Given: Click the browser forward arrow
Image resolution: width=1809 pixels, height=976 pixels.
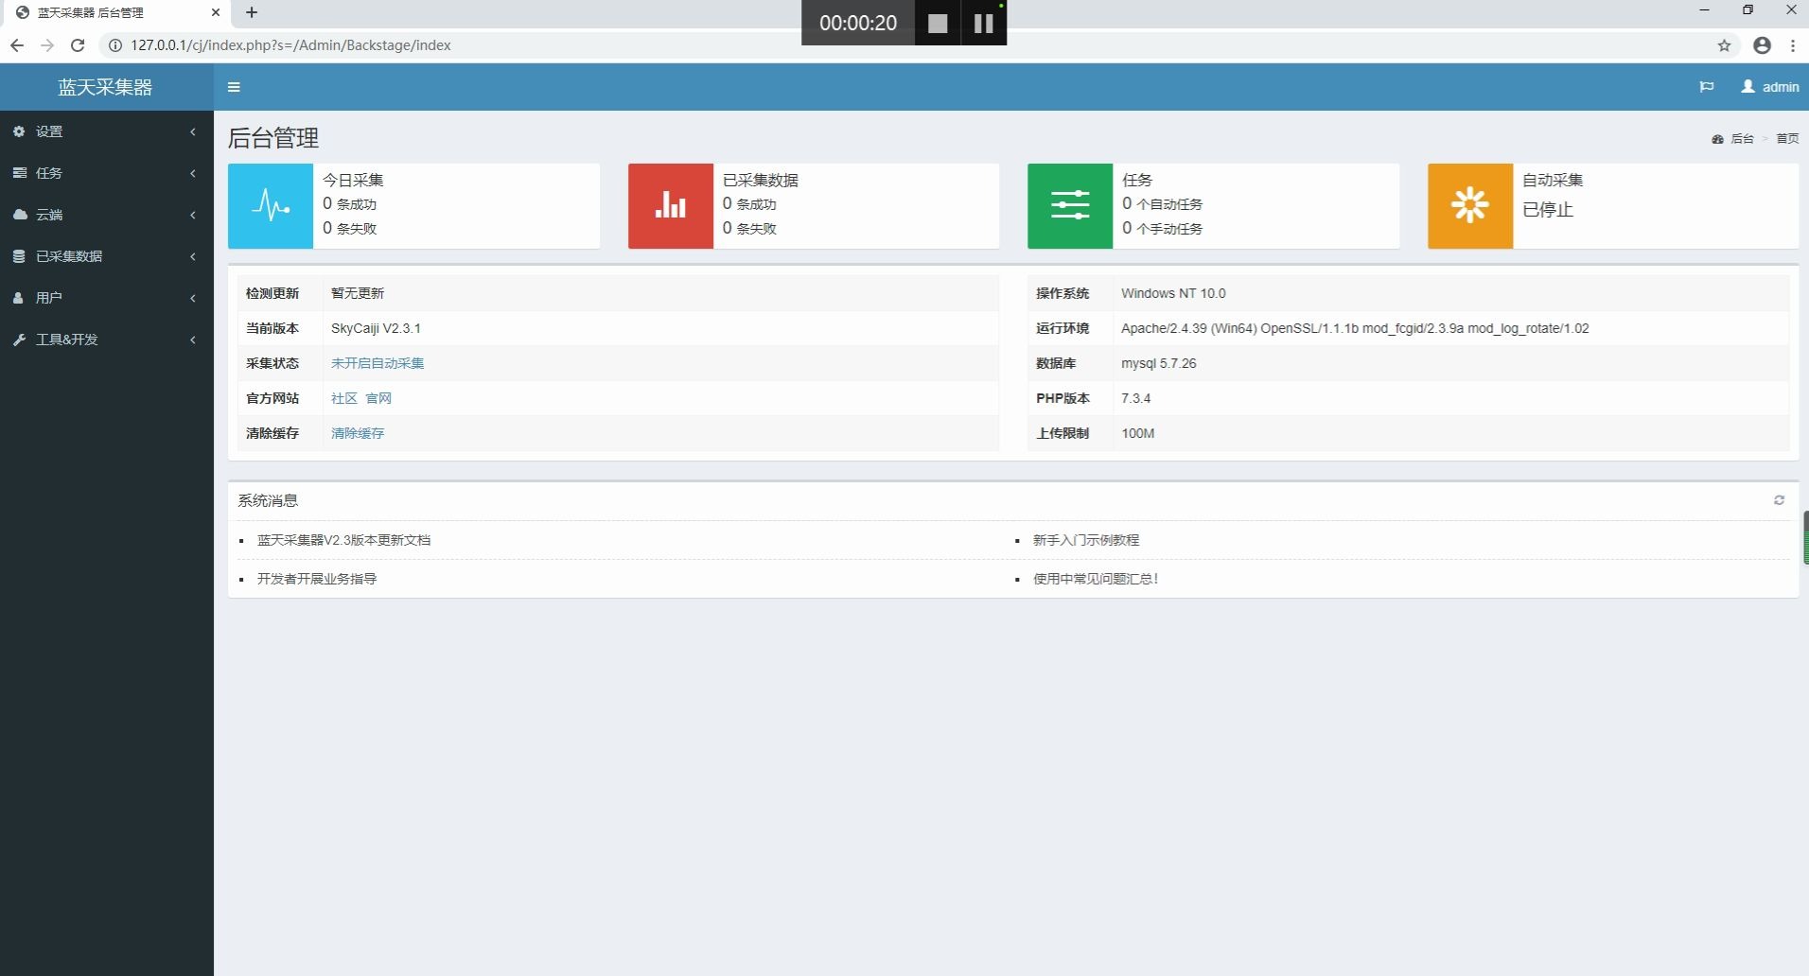Looking at the screenshot, I should [x=47, y=45].
